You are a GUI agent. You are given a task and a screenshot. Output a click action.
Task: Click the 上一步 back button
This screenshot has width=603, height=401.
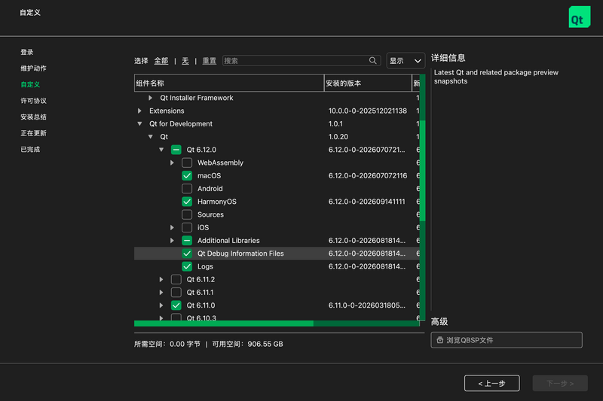point(492,384)
